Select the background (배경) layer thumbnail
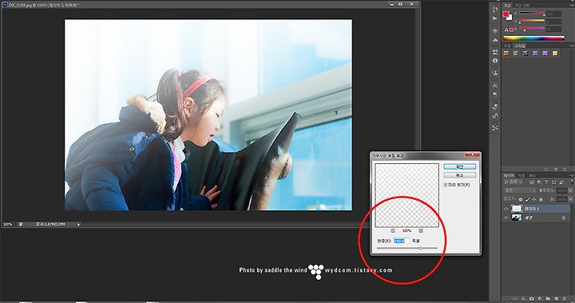 517,217
